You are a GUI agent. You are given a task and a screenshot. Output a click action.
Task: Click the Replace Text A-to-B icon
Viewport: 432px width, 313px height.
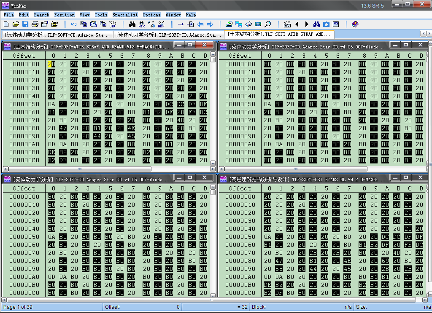click(151, 24)
